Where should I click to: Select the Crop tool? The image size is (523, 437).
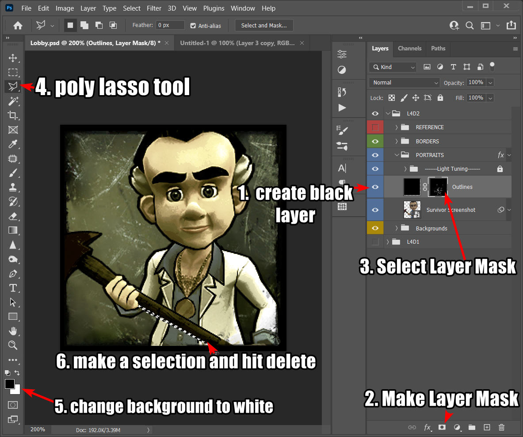13,115
